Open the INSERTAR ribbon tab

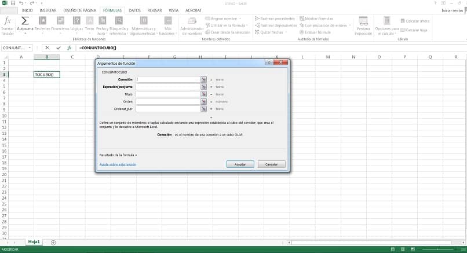pos(48,10)
